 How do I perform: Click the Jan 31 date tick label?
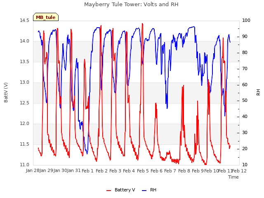tap(74, 171)
